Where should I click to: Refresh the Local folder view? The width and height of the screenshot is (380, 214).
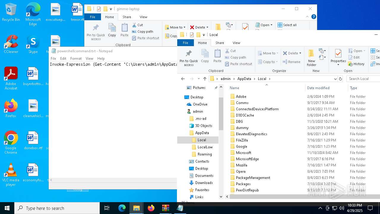[341, 79]
